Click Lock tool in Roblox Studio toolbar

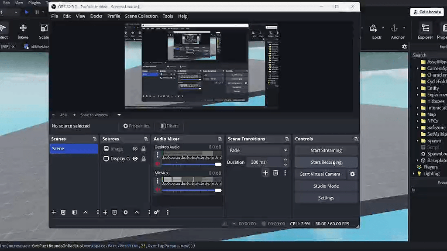tap(376, 31)
